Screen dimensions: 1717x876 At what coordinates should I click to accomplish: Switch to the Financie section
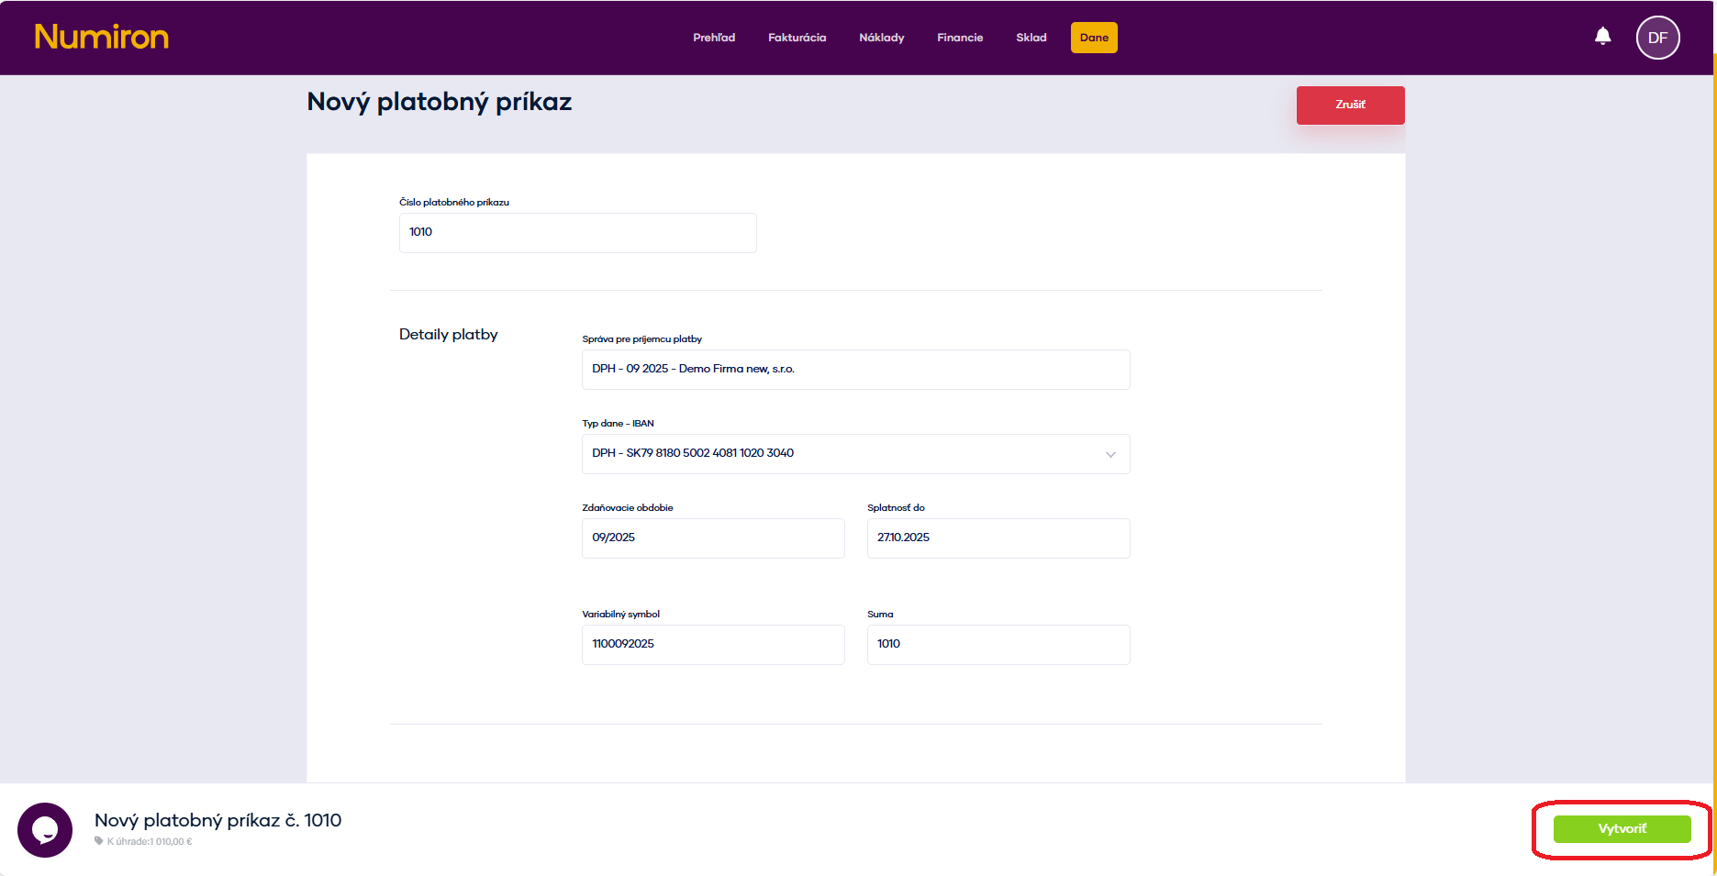tap(960, 38)
